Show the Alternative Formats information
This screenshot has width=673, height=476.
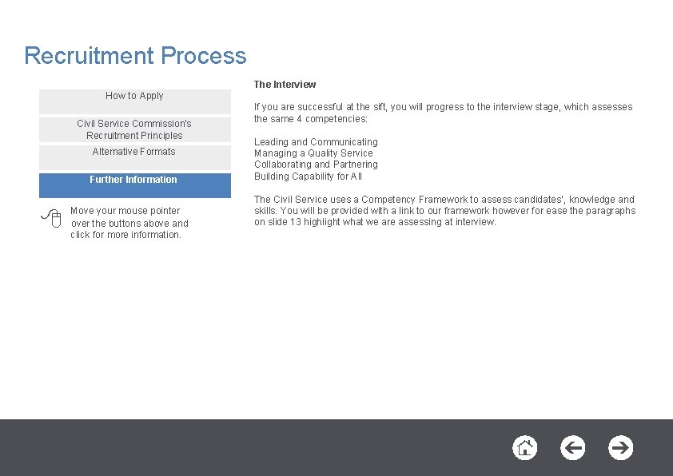(135, 157)
